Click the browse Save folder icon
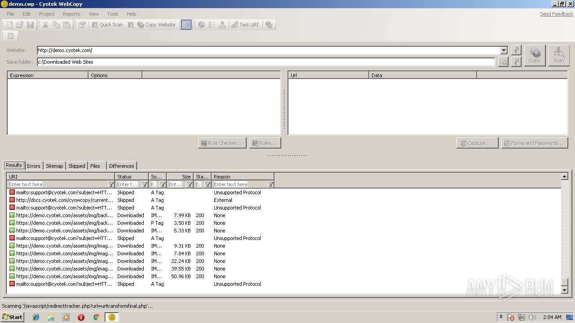Image resolution: width=575 pixels, height=323 pixels. (503, 61)
